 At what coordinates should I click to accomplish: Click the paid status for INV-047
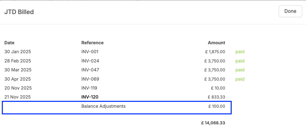click(x=240, y=70)
